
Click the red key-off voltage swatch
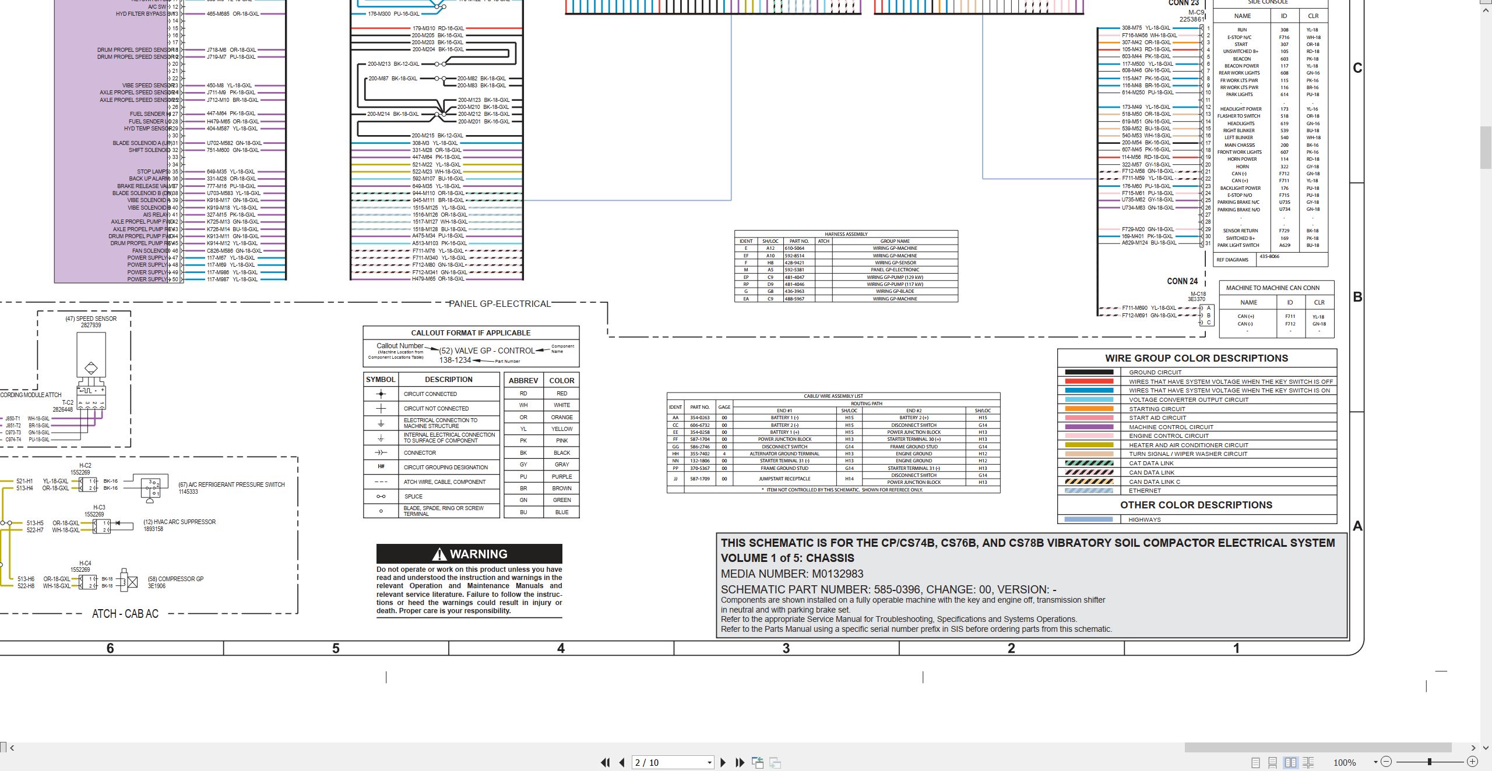(1089, 381)
